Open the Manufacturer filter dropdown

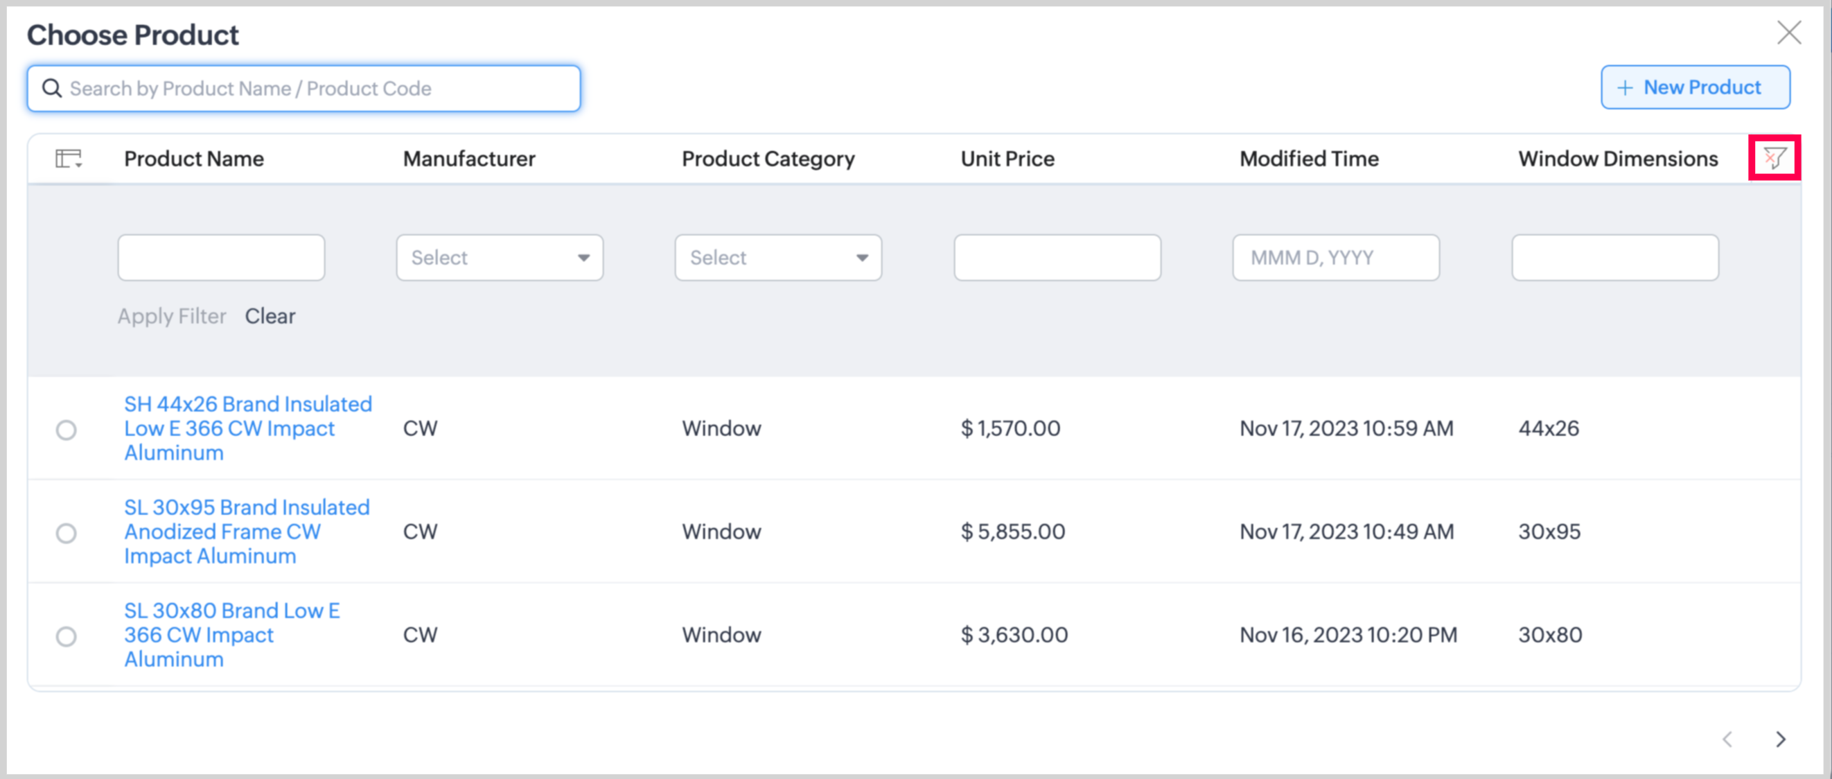[500, 258]
